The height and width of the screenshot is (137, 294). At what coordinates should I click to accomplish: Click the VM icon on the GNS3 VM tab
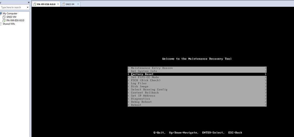pos(64,4)
